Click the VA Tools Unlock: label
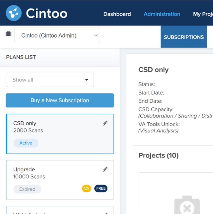 point(159,124)
